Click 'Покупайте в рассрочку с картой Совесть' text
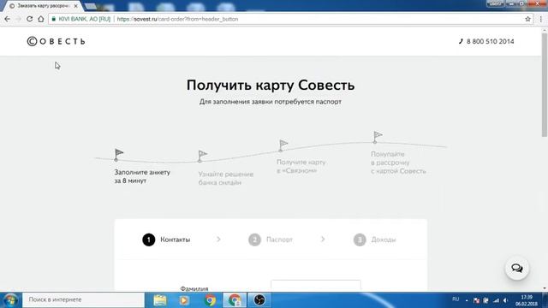Image resolution: width=548 pixels, height=308 pixels. coord(398,163)
